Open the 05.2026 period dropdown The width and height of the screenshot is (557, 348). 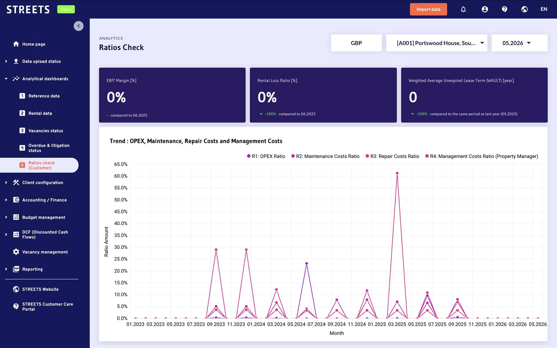click(519, 43)
